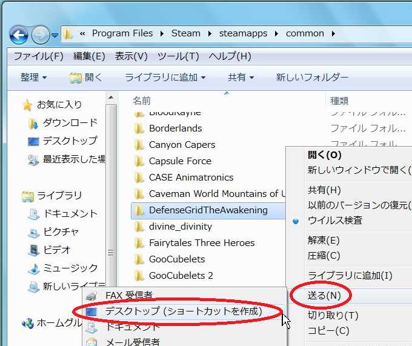Show hidden path levels via « chevron

pos(82,33)
